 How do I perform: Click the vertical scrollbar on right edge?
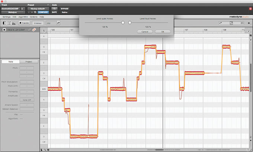click(251, 77)
